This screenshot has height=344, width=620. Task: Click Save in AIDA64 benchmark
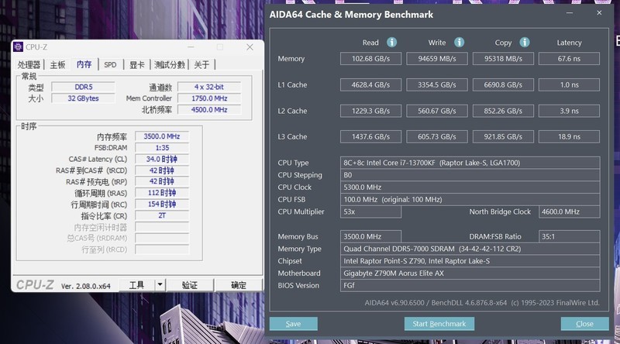click(294, 324)
